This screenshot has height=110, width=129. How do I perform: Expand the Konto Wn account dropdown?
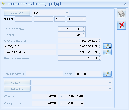110,83
